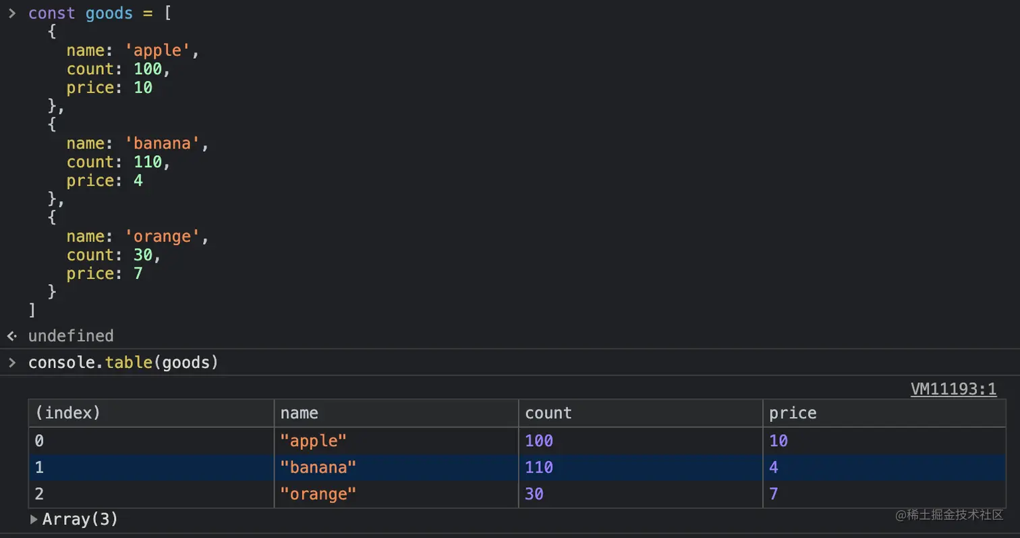Click the chevron beside console.table(goods)

(x=11, y=362)
